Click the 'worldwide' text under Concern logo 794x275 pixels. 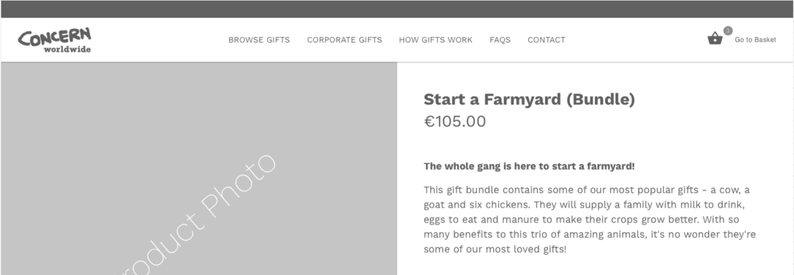(67, 49)
